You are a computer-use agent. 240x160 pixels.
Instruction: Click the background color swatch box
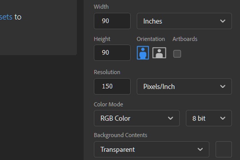(224, 149)
